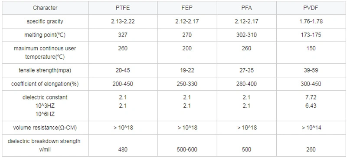The image size is (347, 158).
Task: Select the FEP column header
Action: click(x=187, y=8)
